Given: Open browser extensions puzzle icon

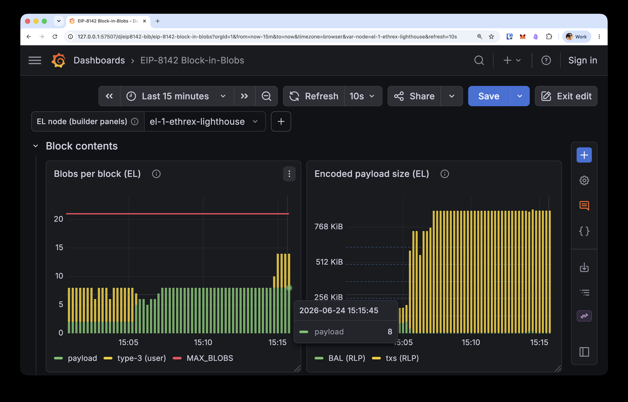Looking at the screenshot, I should (549, 36).
